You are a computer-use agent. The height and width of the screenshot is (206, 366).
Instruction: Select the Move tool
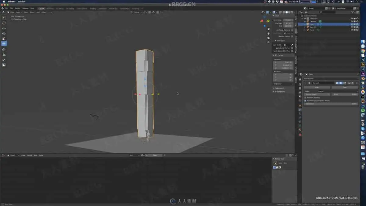(x=4, y=28)
